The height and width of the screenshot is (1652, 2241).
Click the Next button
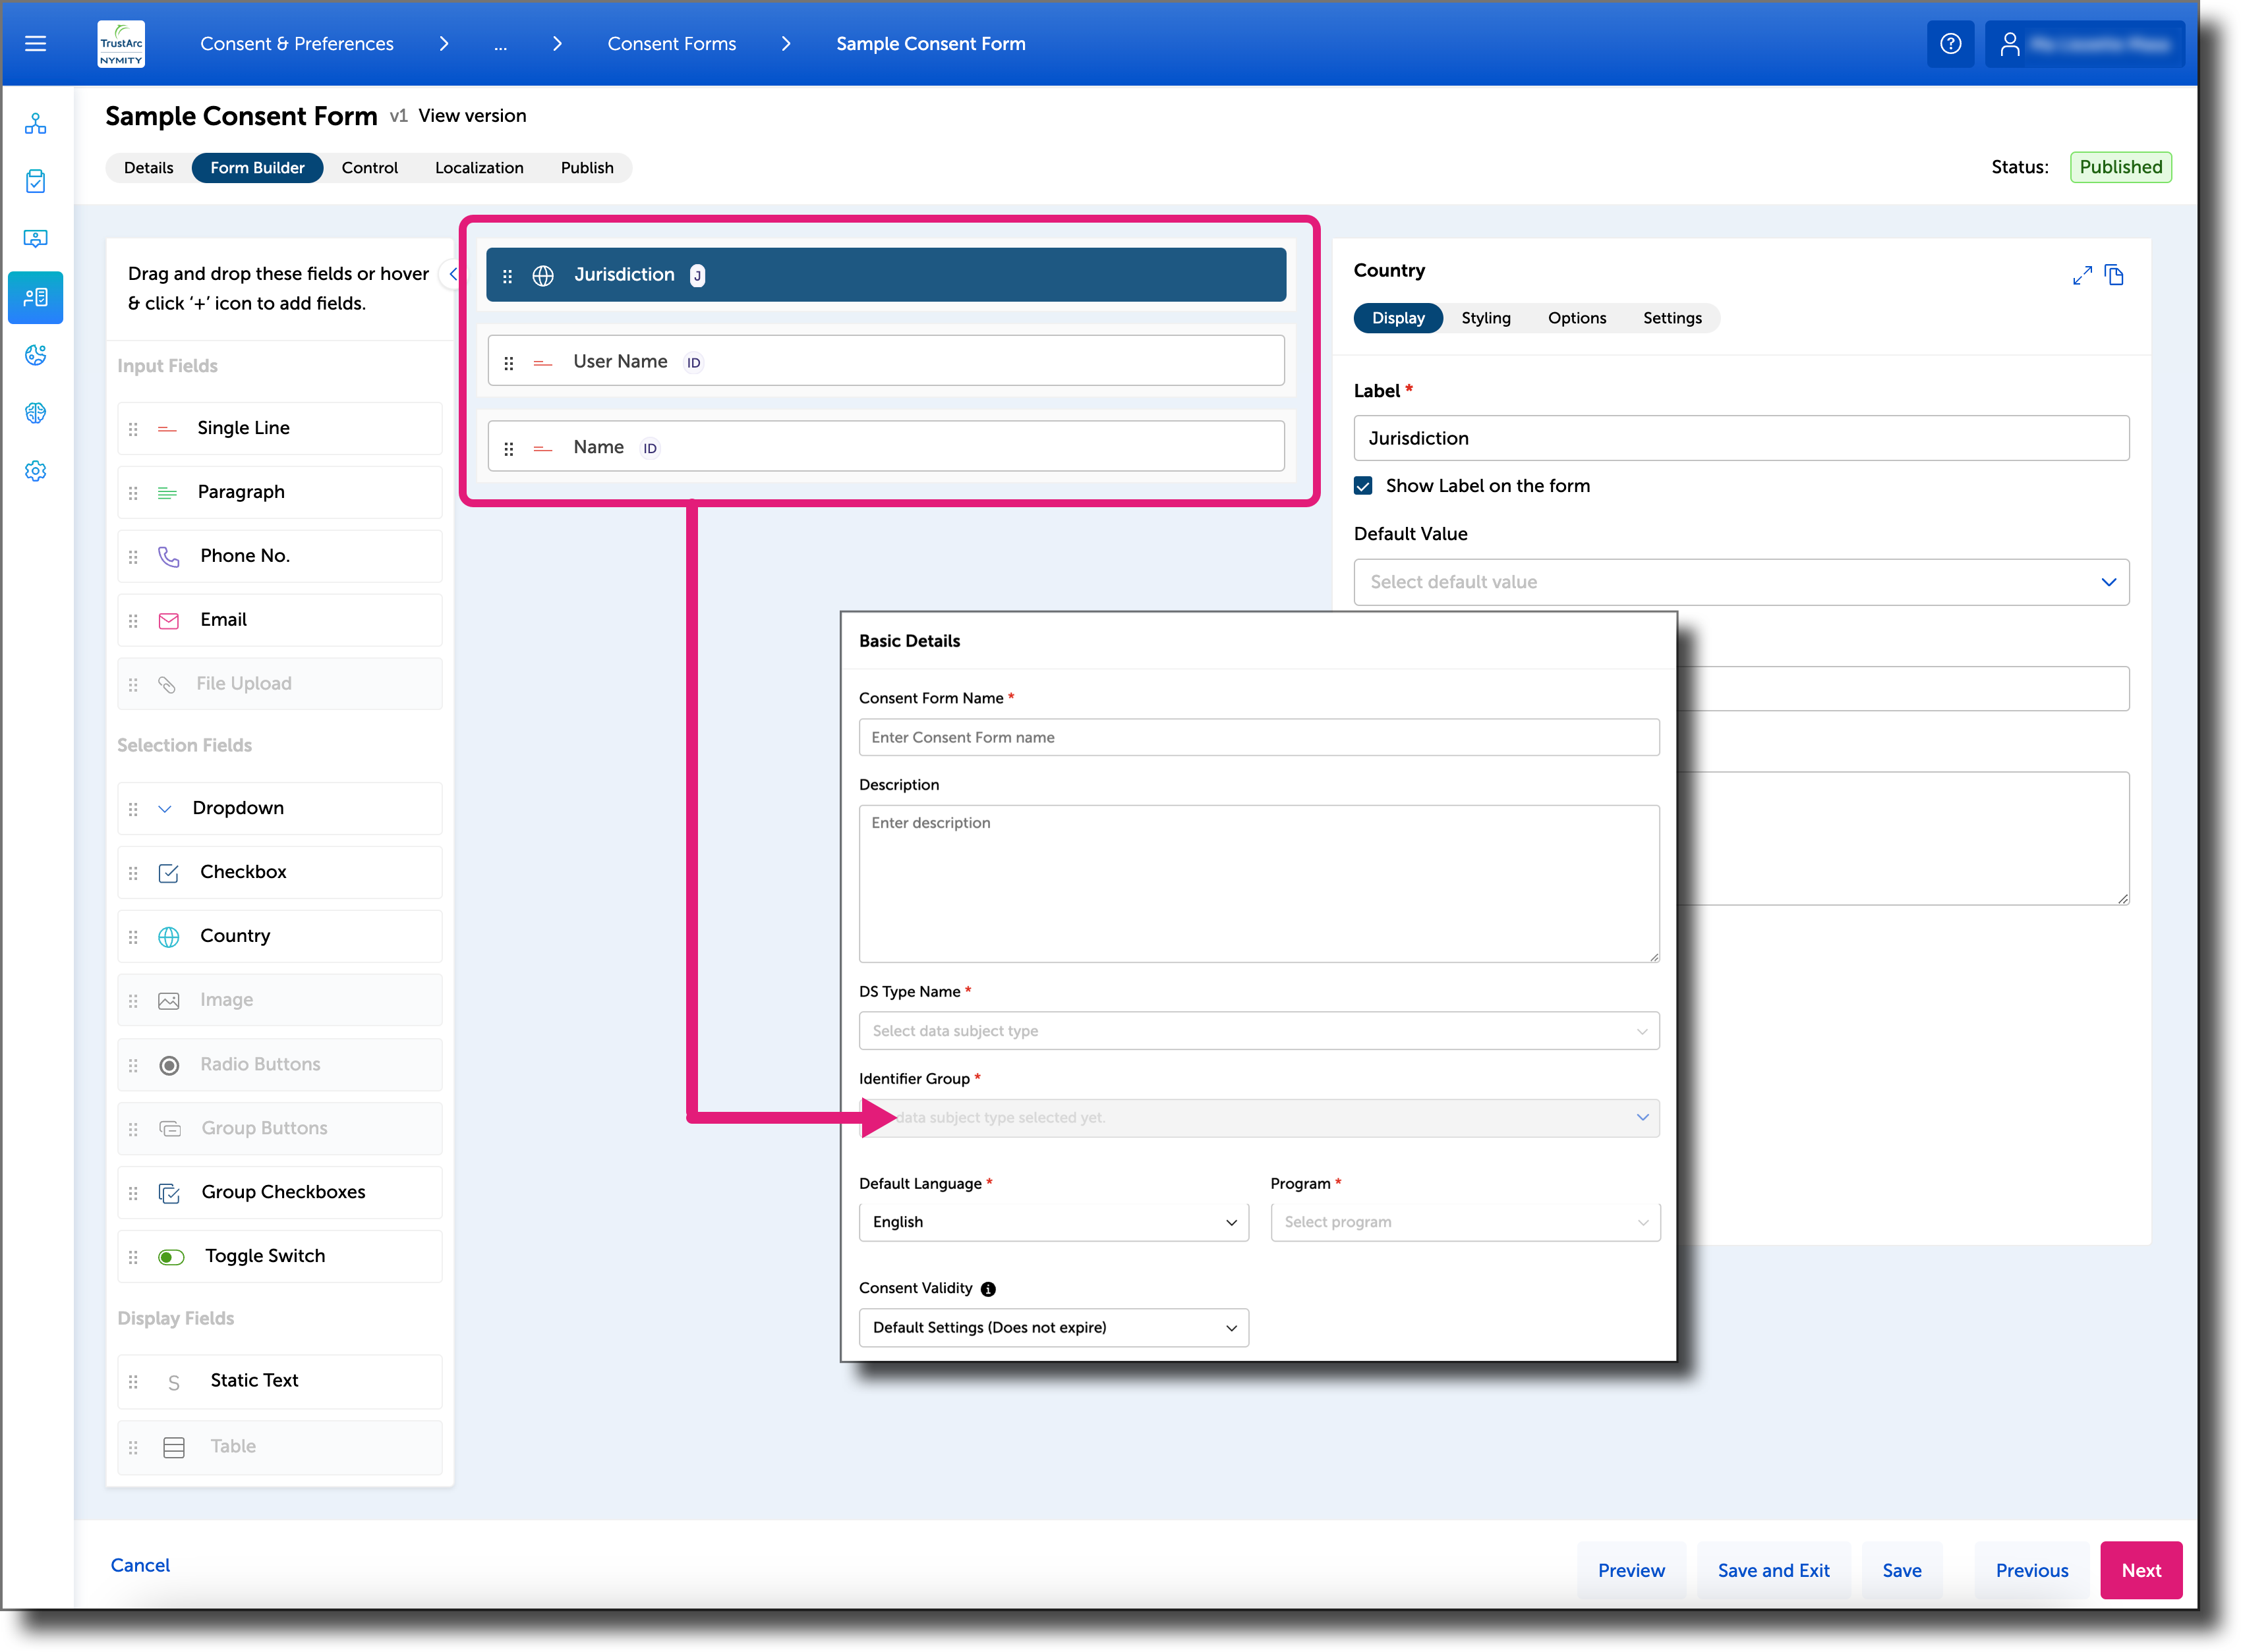click(x=2141, y=1570)
